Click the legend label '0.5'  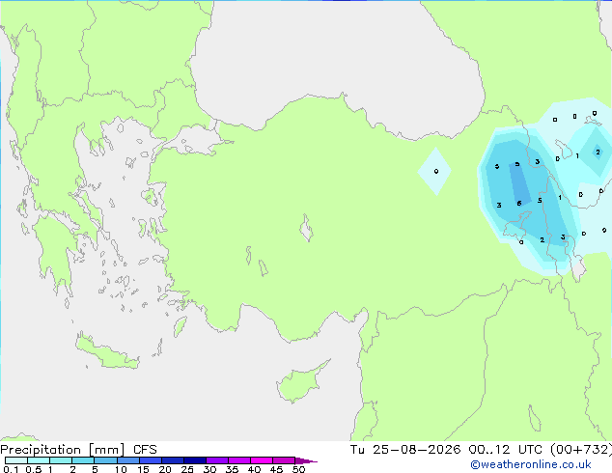coord(34,469)
